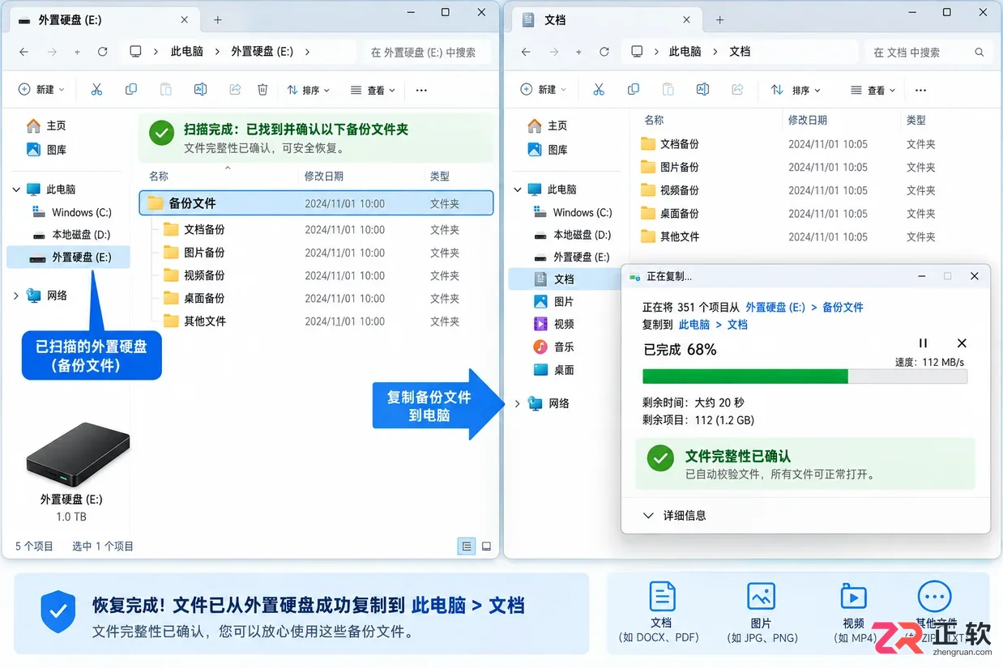
Task: Click 文档 link in the copy dialog destination
Action: coord(737,325)
